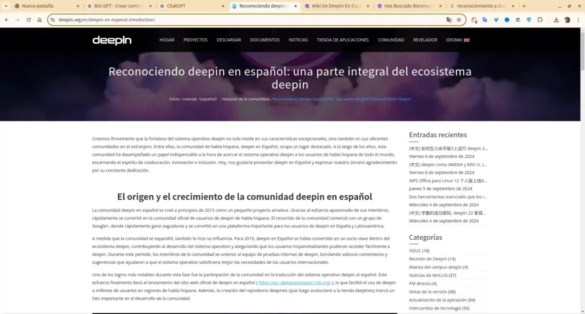The height and width of the screenshot is (314, 585).
Task: Open 'Dos herramientas esenciales' recent entry
Action: tap(448, 197)
